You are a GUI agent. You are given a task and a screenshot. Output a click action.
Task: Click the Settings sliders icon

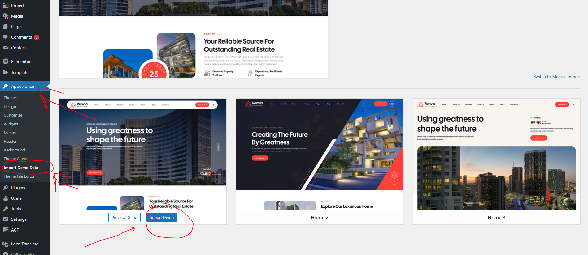click(6, 219)
